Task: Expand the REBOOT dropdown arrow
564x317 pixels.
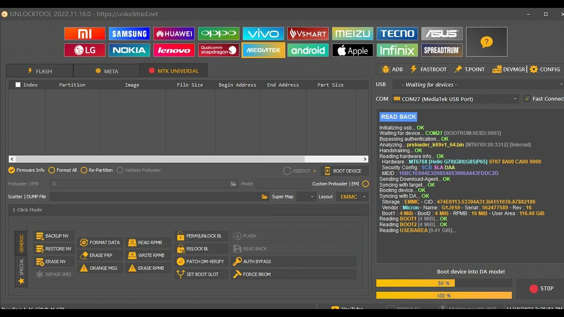Action: [315, 171]
